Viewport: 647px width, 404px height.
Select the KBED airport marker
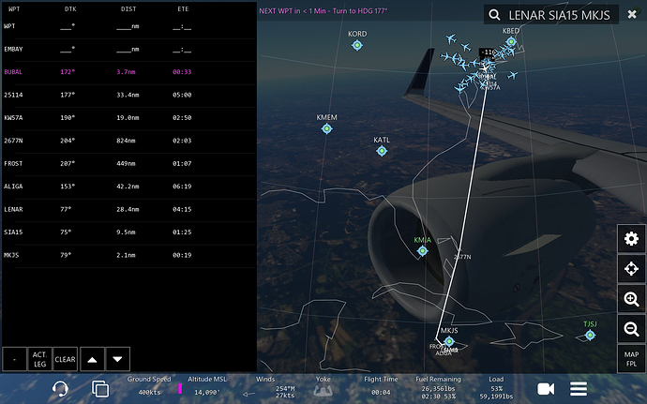[x=511, y=41]
